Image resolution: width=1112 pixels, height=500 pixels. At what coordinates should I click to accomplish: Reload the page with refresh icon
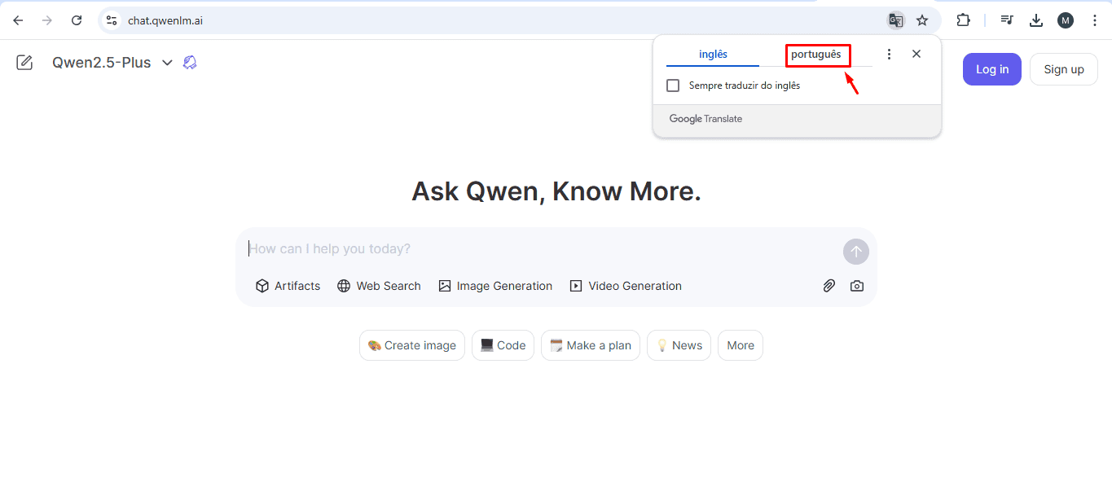click(x=77, y=20)
